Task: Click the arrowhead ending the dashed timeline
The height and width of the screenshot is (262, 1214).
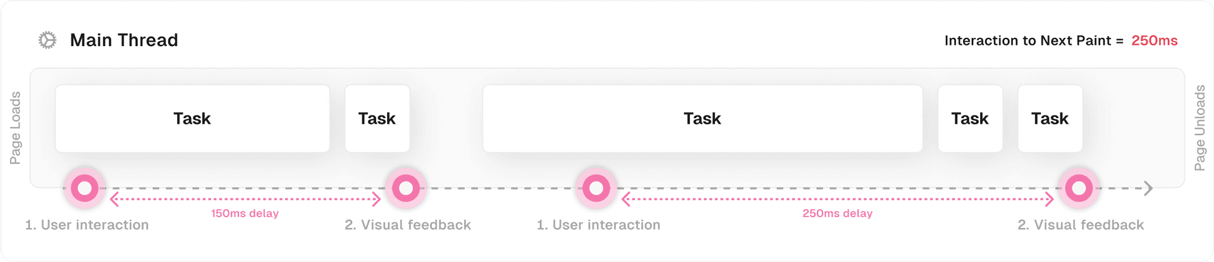Action: click(1148, 188)
